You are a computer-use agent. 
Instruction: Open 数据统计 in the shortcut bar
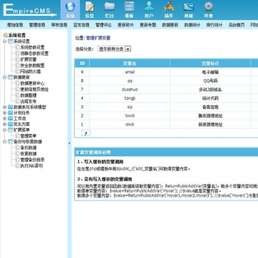pyautogui.click(x=192, y=25)
